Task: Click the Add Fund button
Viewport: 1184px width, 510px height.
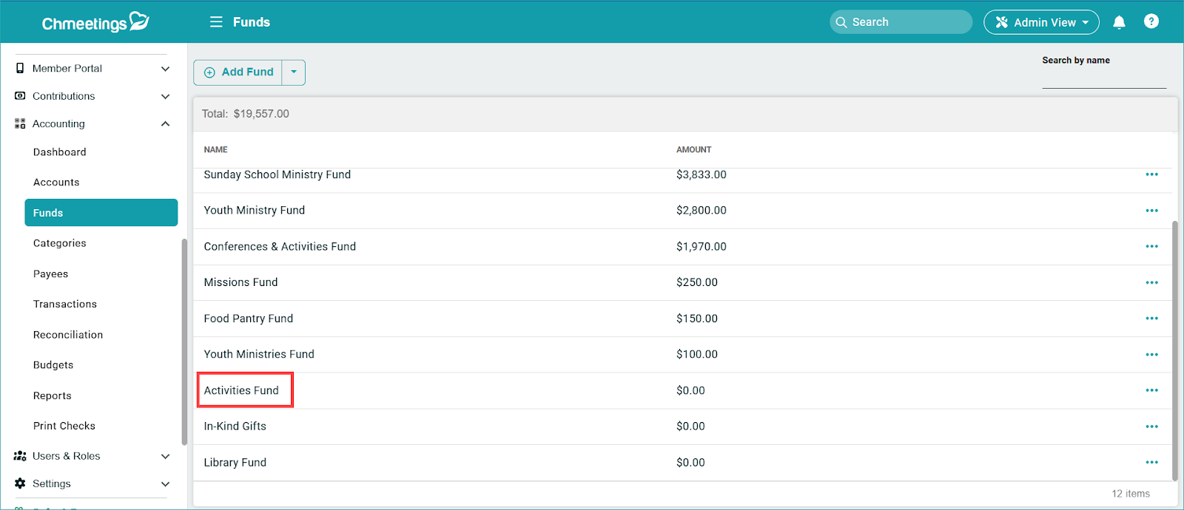Action: (238, 72)
